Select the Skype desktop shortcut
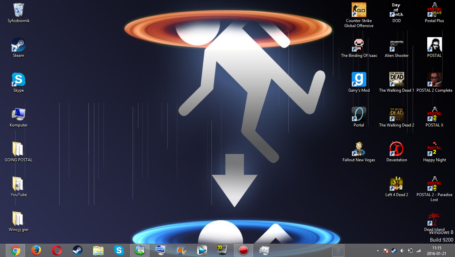 [x=18, y=82]
